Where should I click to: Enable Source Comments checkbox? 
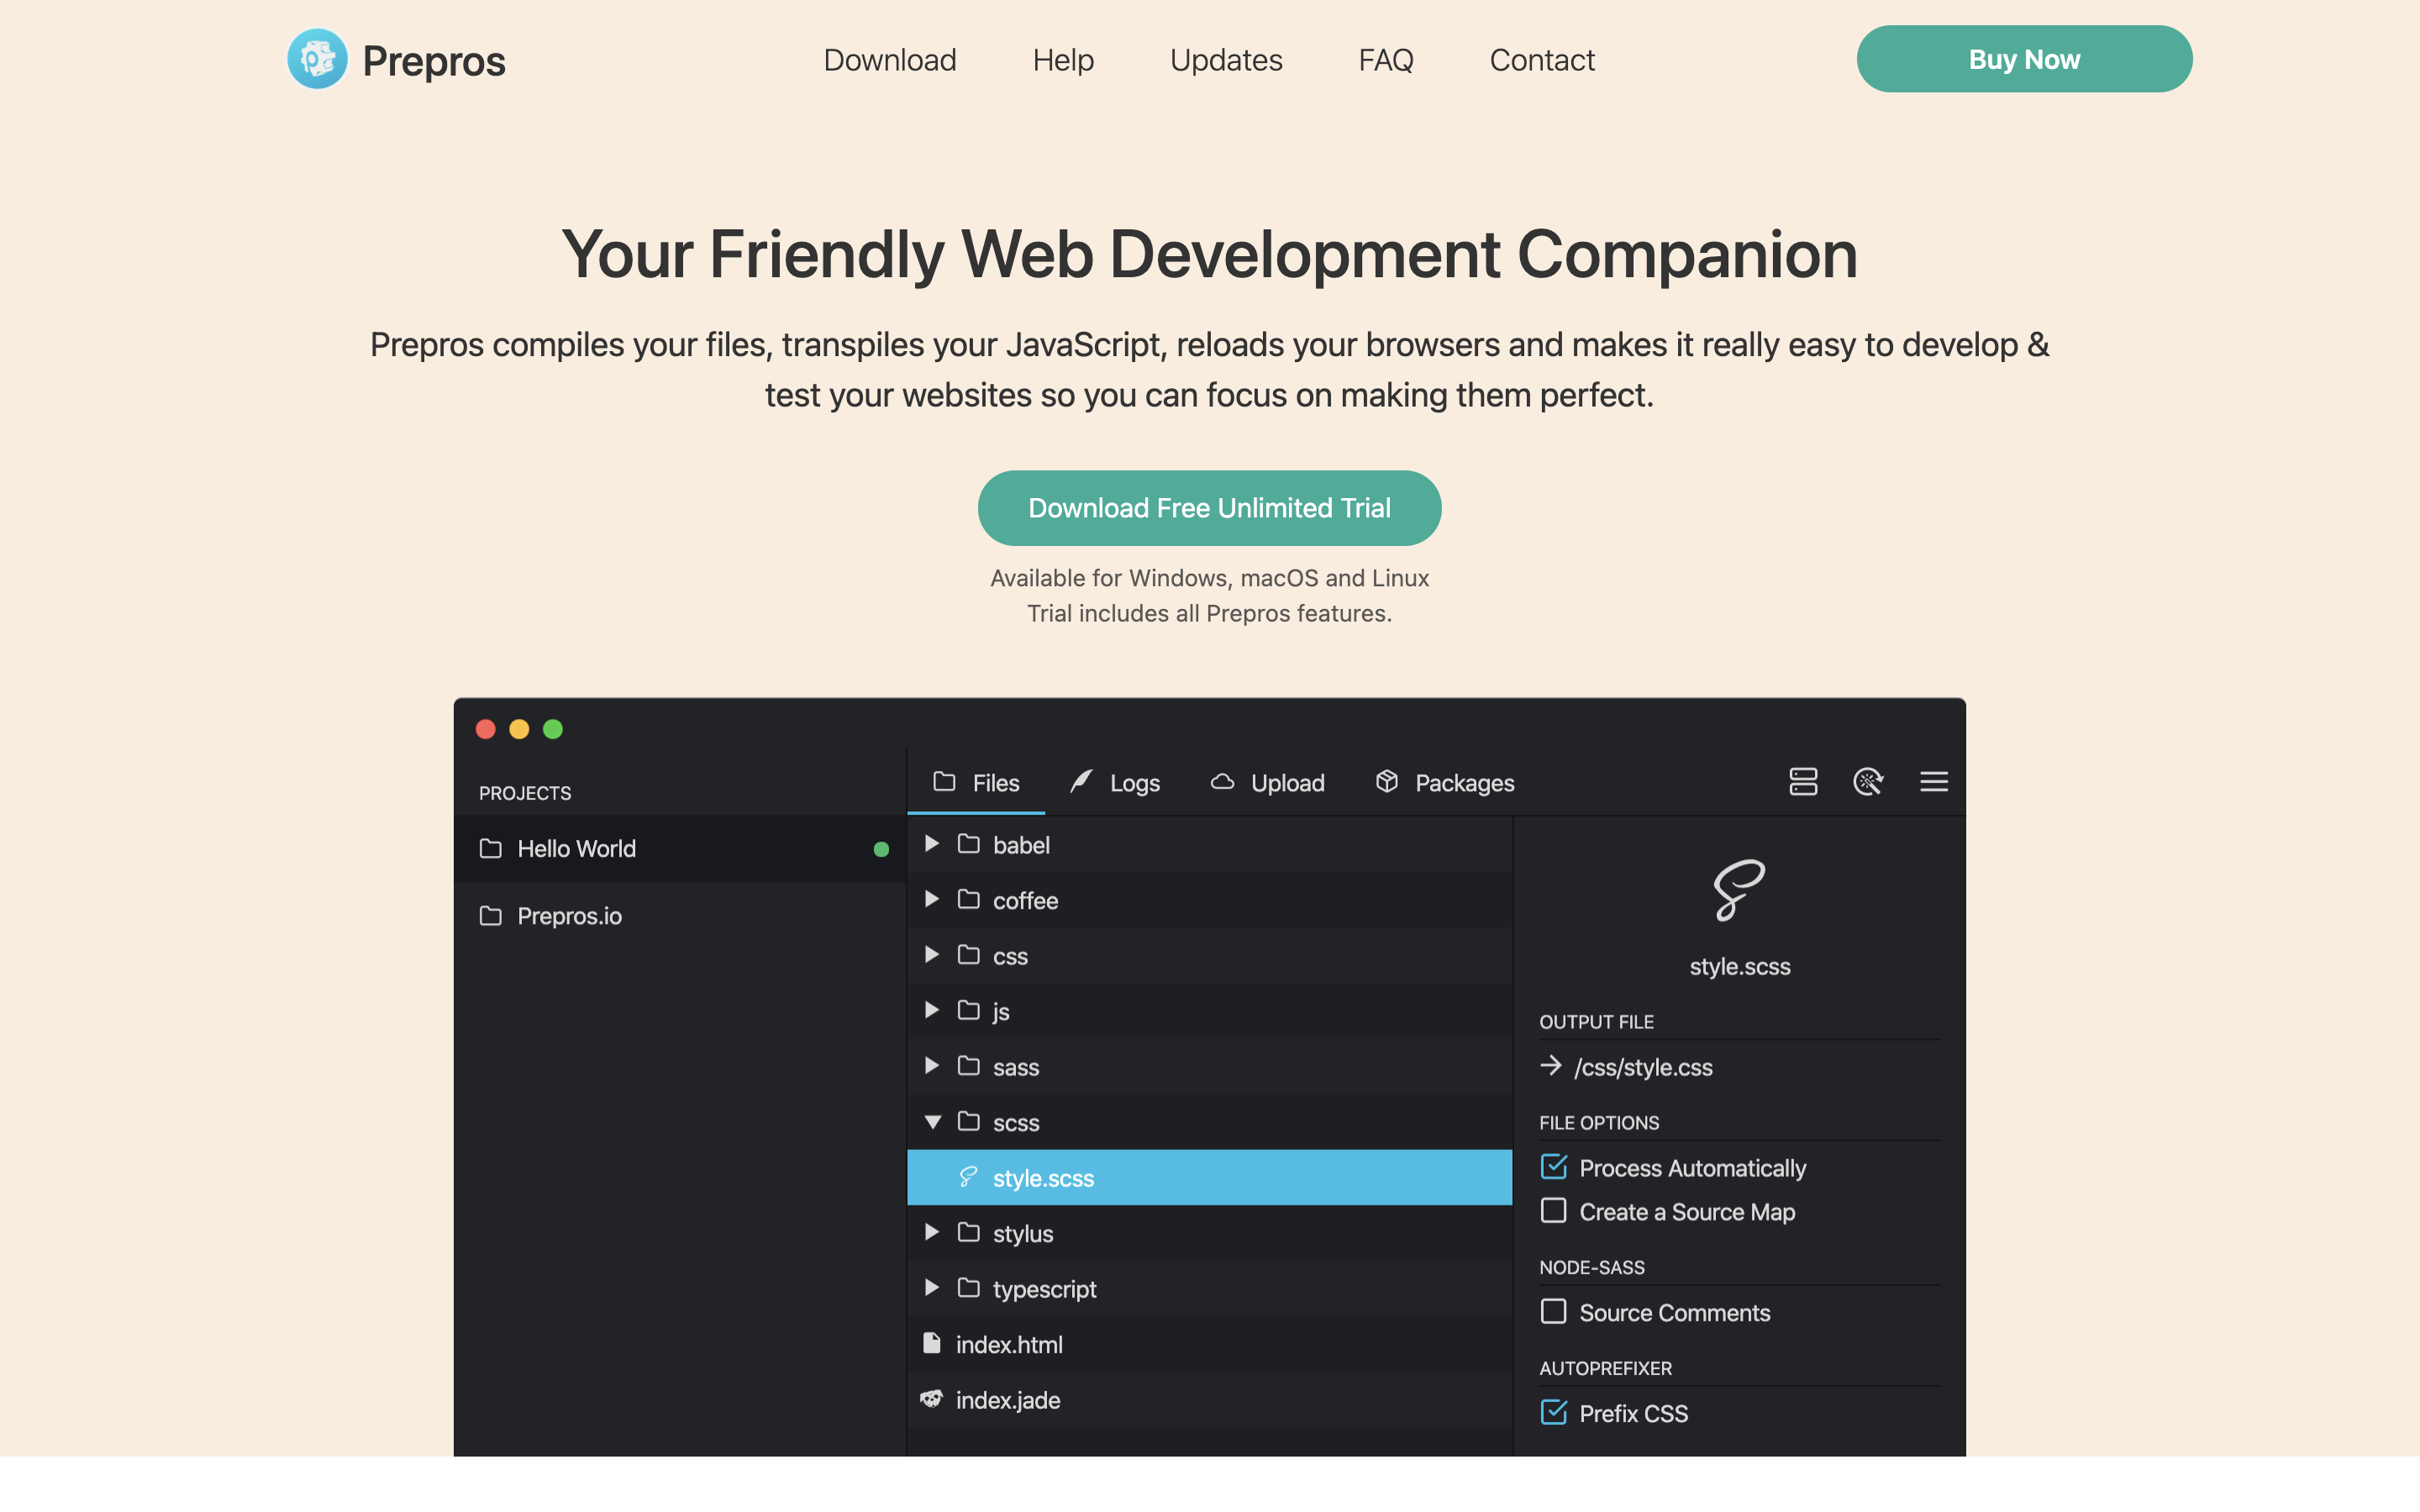click(x=1553, y=1311)
